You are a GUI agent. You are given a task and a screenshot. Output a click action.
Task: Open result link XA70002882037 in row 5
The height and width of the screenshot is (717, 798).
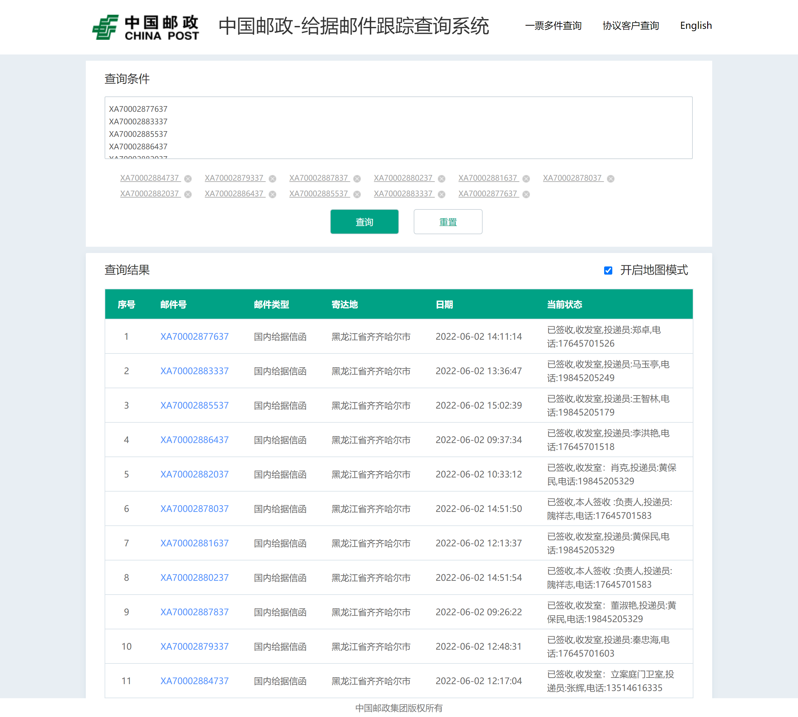coord(194,474)
